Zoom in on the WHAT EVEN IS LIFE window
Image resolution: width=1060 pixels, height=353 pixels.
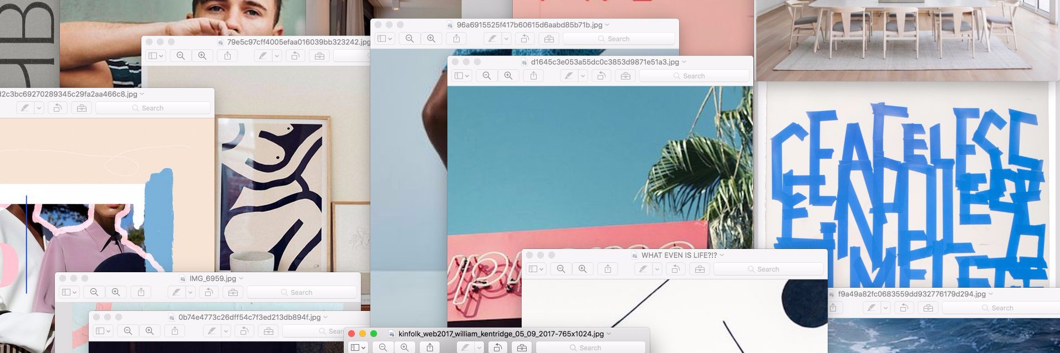tap(583, 269)
